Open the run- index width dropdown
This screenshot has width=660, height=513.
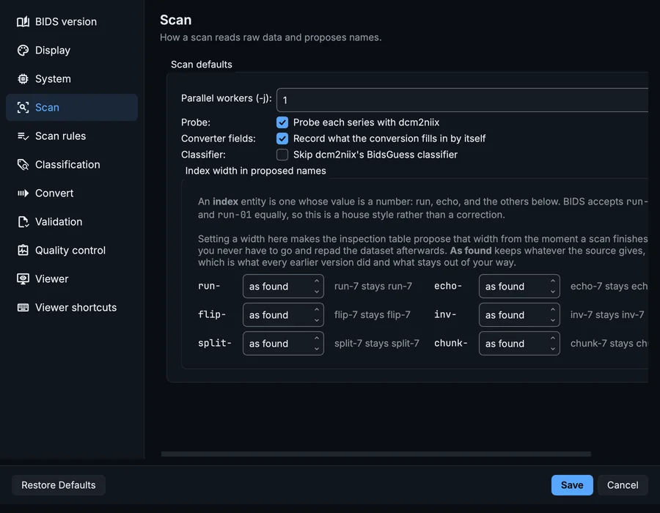[283, 287]
